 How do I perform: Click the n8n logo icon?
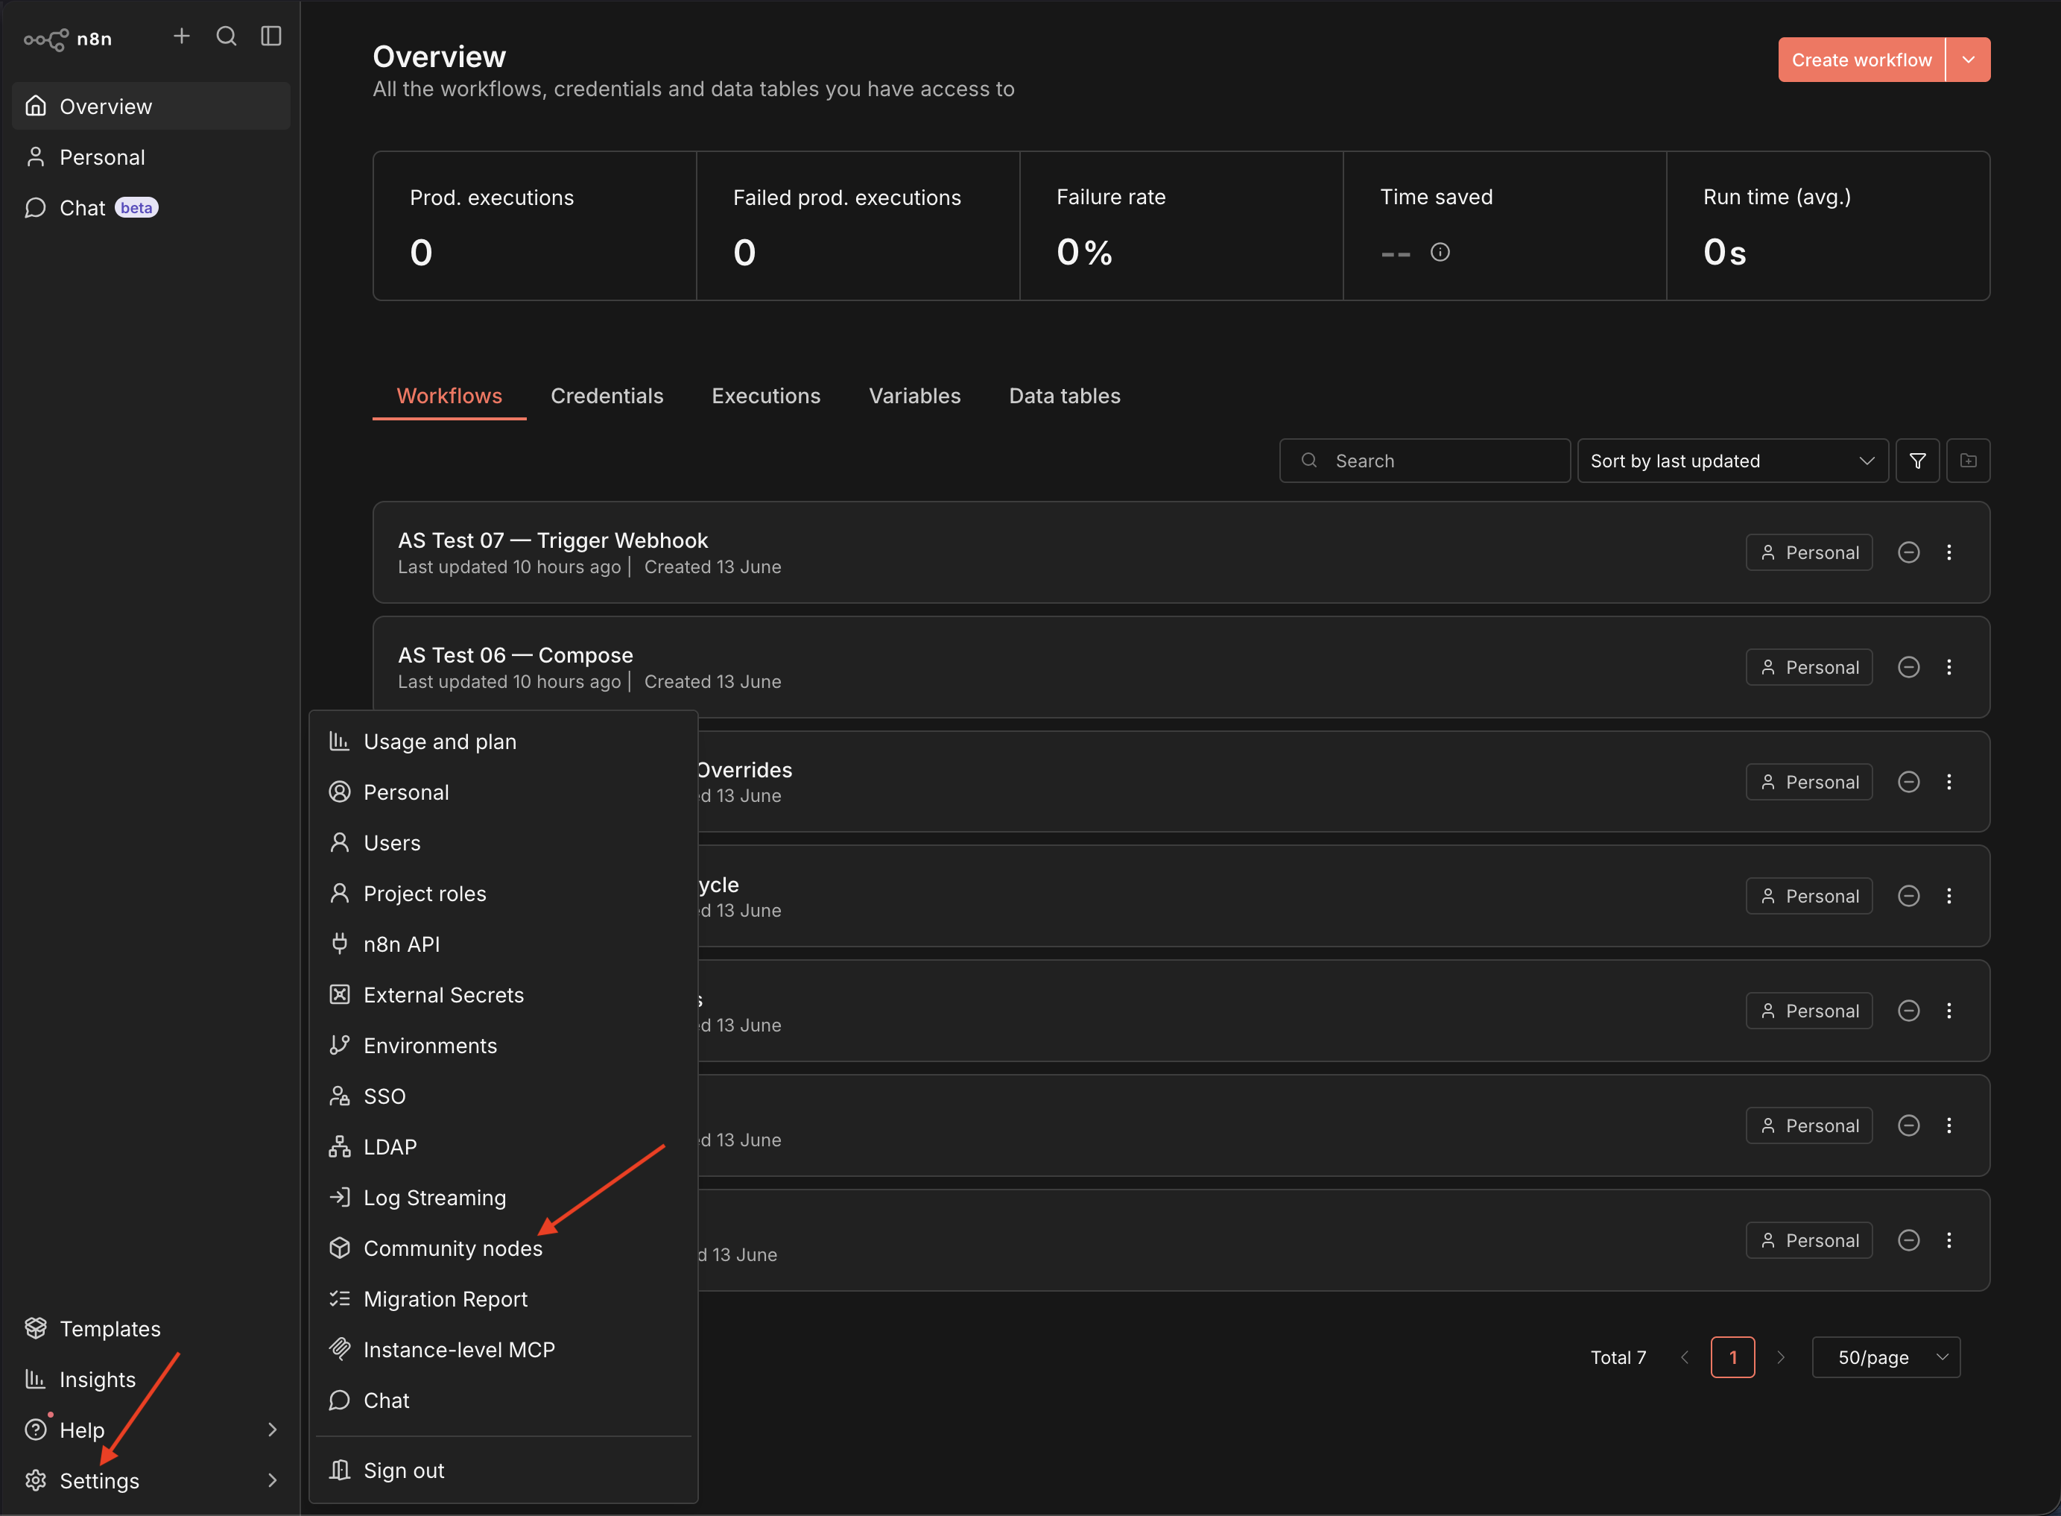tap(46, 40)
